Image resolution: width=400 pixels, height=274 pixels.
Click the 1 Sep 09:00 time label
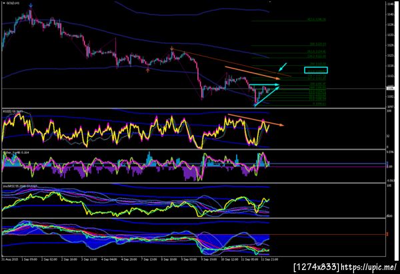[29, 259]
